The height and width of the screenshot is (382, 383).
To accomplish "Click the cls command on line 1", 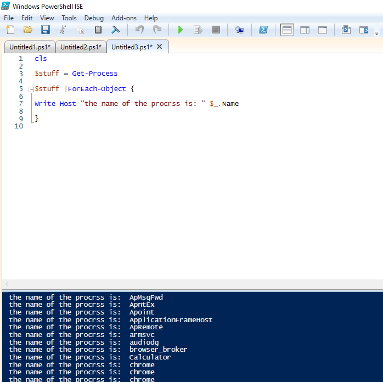I will pyautogui.click(x=41, y=59).
